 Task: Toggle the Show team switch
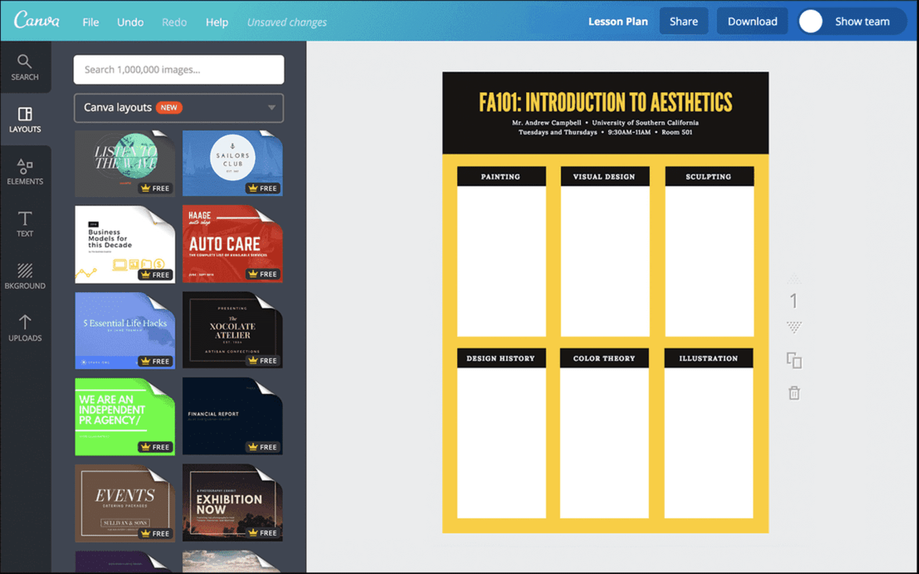[x=811, y=22]
